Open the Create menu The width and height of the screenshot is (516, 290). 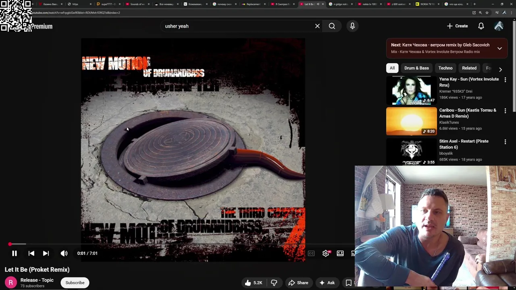(458, 26)
